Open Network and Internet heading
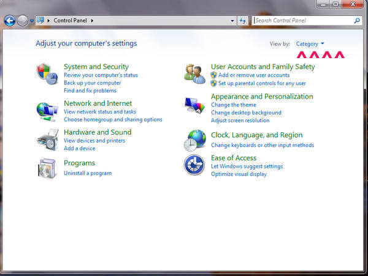 point(98,103)
